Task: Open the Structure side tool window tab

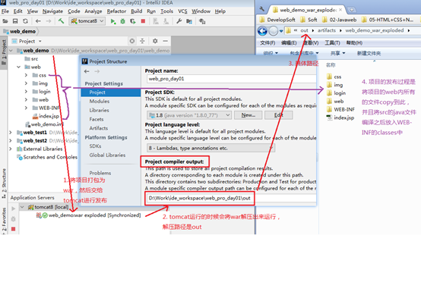Action: click(4, 184)
